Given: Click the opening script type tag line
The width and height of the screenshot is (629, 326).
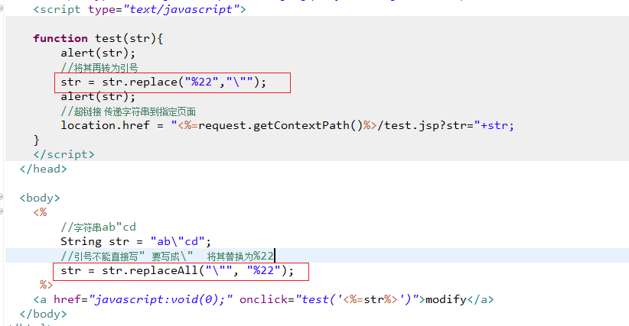Looking at the screenshot, I should pyautogui.click(x=139, y=9).
